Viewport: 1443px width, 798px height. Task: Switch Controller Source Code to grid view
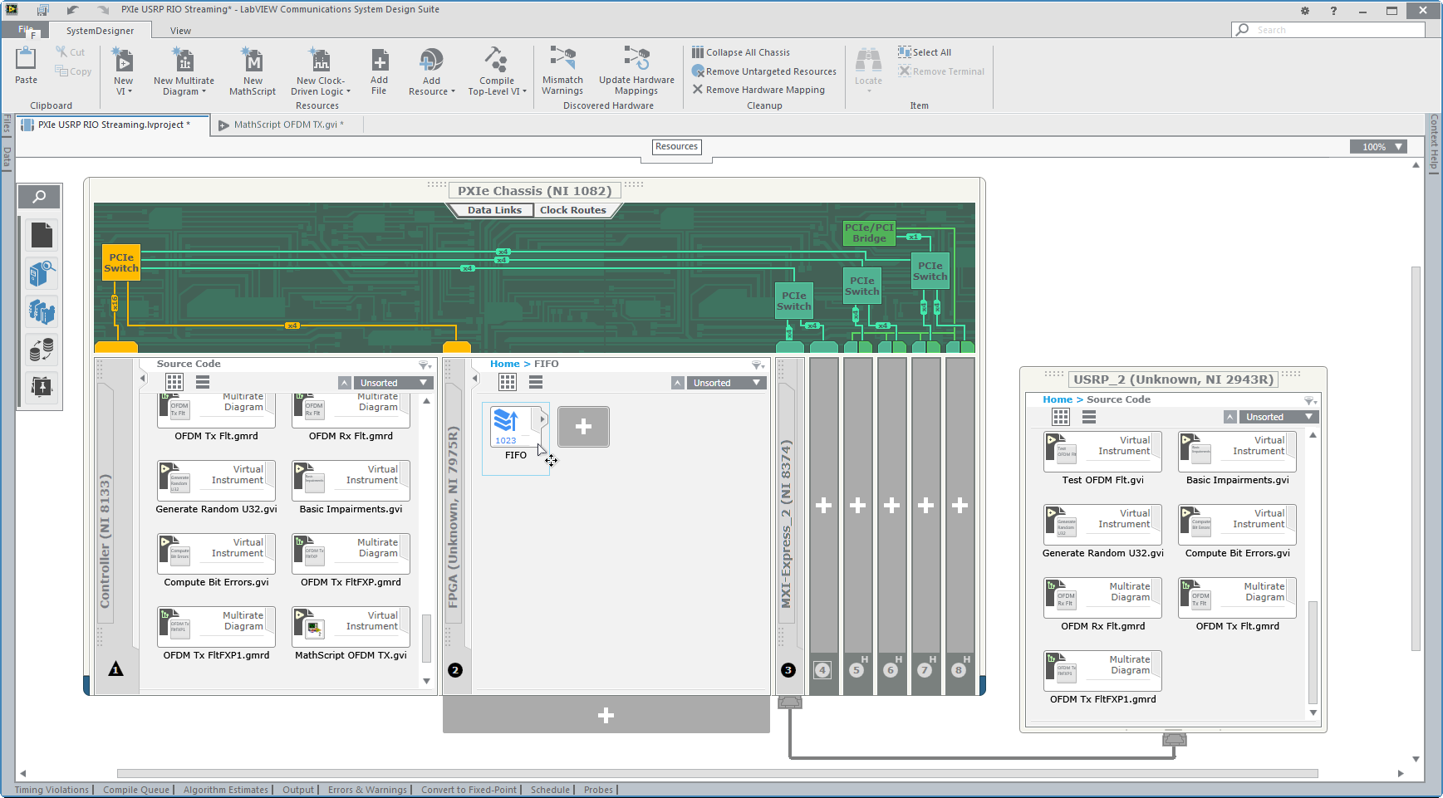(174, 382)
